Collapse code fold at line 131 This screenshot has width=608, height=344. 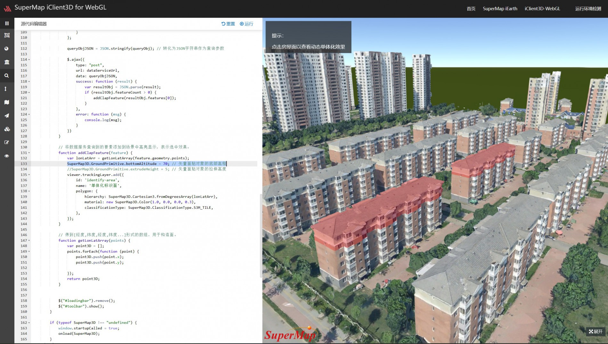pyautogui.click(x=29, y=153)
